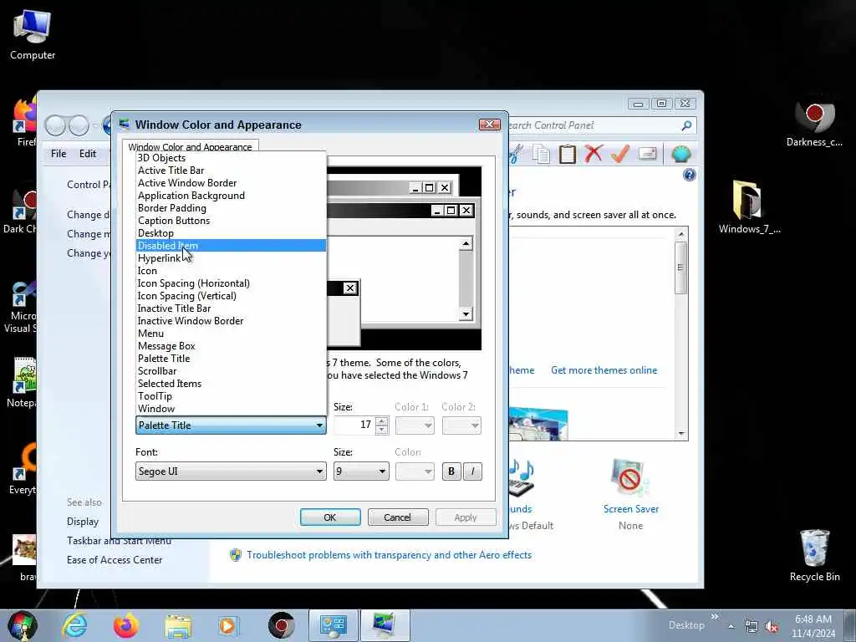Screen dimensions: 856x642
Task: Click the copy pages toolbar icon
Action: (x=541, y=154)
